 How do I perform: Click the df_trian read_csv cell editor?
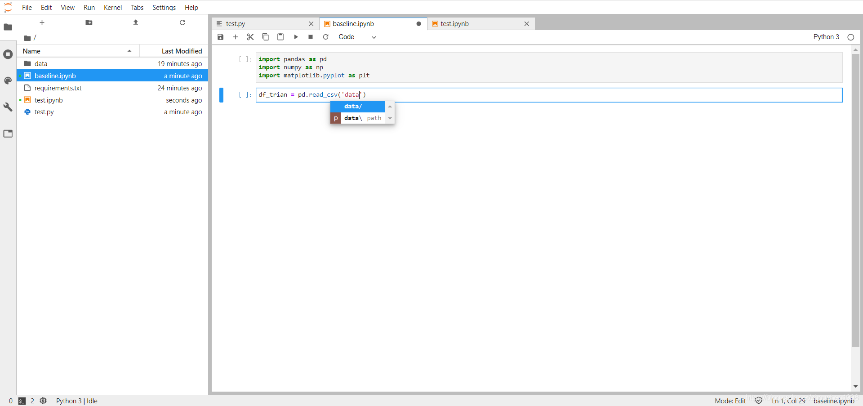tap(549, 95)
